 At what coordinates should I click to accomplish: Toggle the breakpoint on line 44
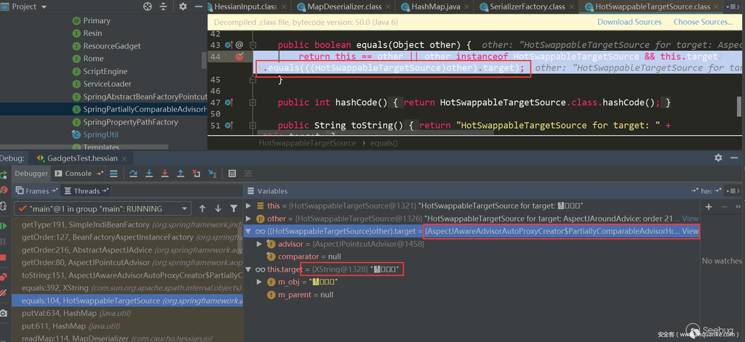[239, 57]
